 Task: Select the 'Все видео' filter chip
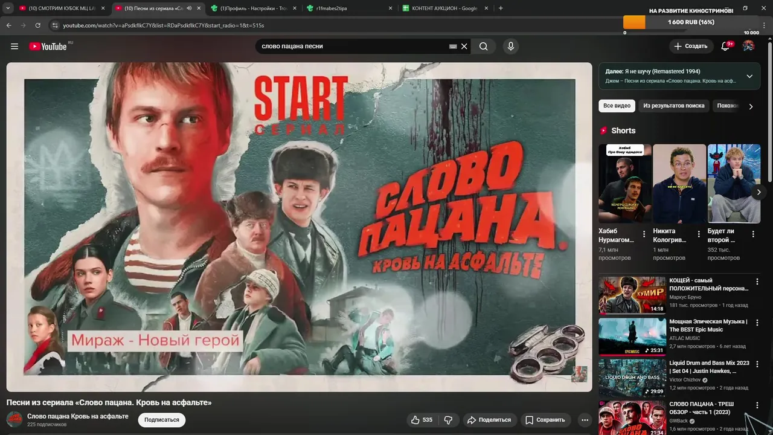[x=617, y=106]
